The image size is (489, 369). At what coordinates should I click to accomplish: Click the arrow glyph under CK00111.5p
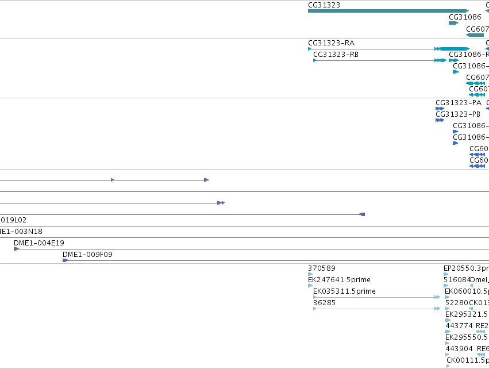point(448,366)
